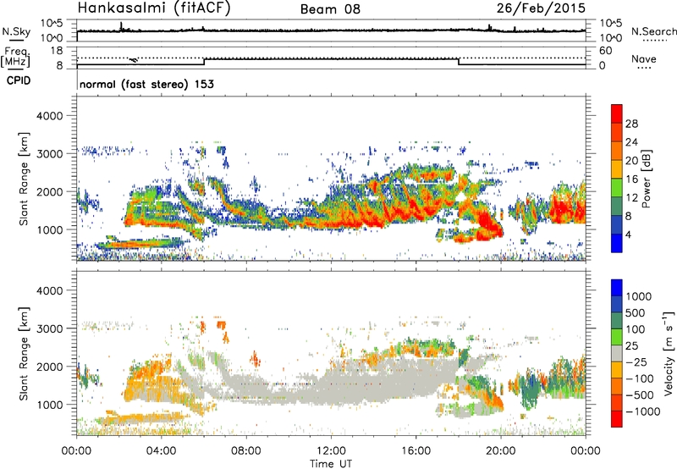Screen dimensions: 677x469
Task: Click the 'Time UT' axis title
Action: (x=331, y=464)
